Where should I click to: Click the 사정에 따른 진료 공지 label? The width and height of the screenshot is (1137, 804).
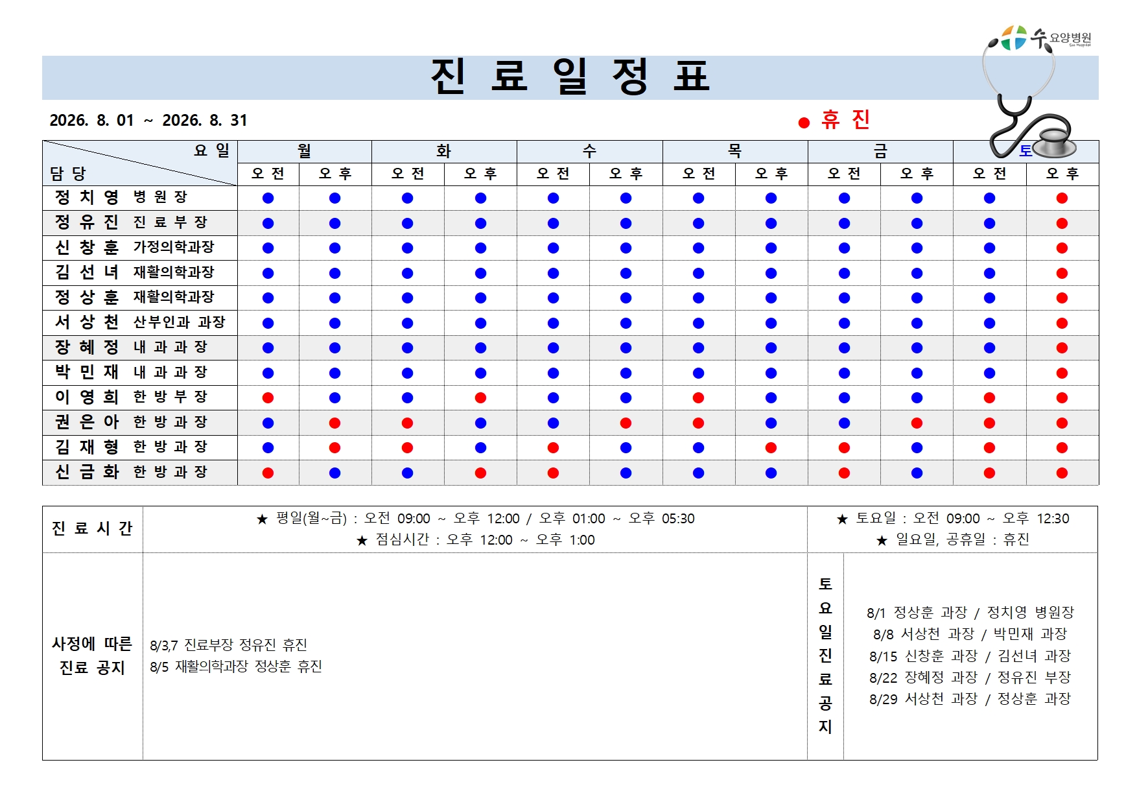[x=92, y=656]
